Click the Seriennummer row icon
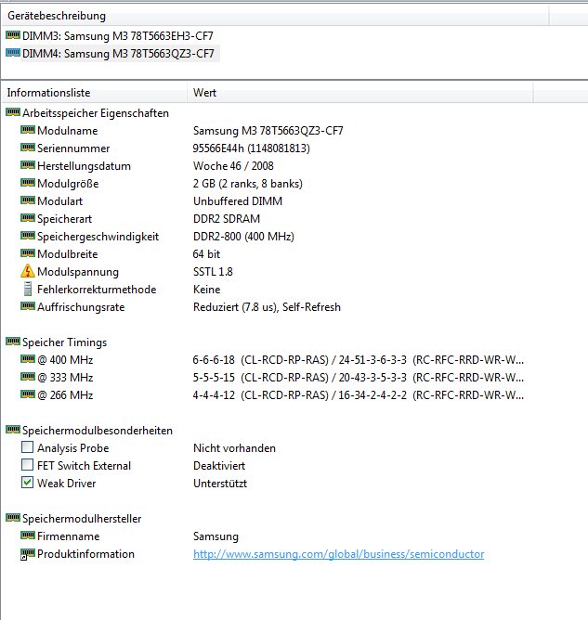The height and width of the screenshot is (620, 588). point(28,148)
